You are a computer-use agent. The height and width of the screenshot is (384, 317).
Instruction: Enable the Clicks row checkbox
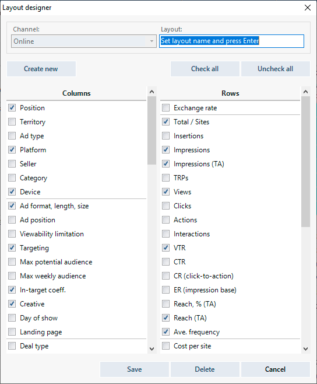166,205
